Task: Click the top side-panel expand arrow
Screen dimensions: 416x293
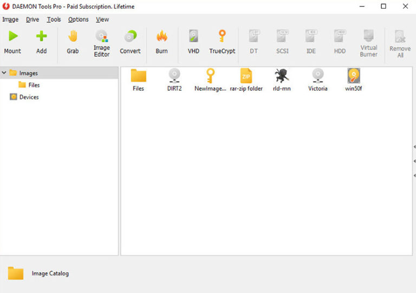Action: pos(414,146)
